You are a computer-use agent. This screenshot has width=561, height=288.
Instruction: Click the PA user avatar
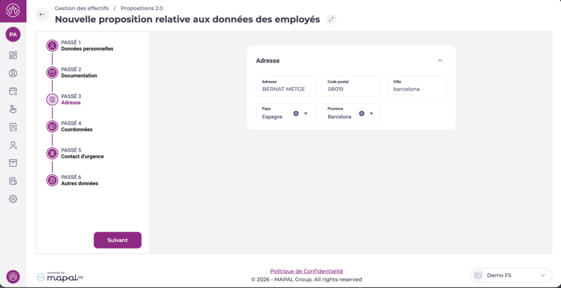[13, 35]
